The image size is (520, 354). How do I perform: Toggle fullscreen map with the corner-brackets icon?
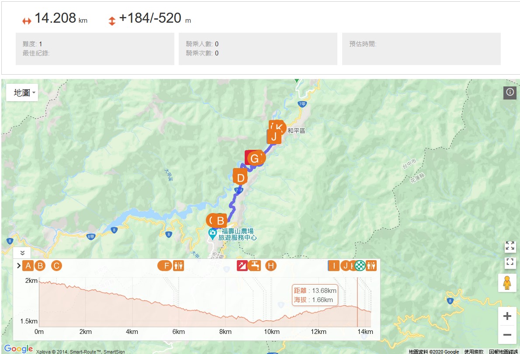click(510, 262)
